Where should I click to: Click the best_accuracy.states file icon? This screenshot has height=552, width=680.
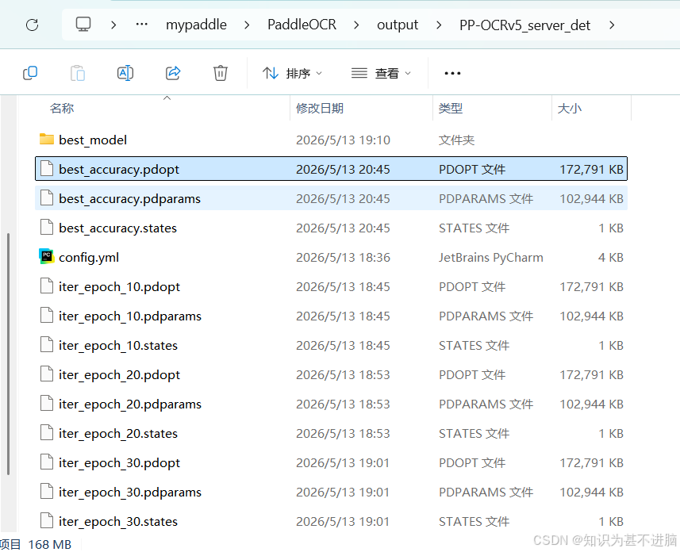click(47, 227)
